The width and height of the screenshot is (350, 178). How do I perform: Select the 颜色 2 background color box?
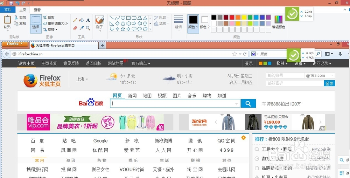tap(205, 22)
